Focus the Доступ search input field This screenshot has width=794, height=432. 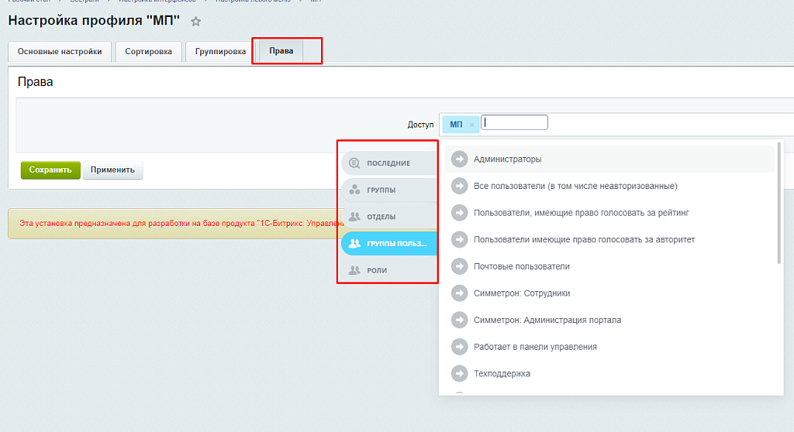[514, 122]
